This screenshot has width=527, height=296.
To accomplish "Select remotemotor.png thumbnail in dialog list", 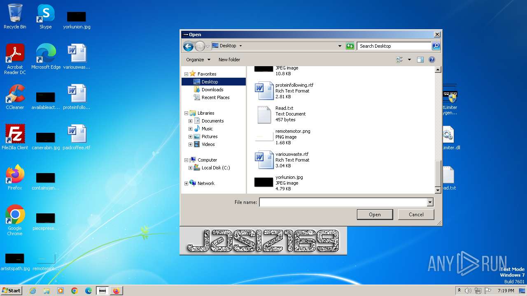I will (x=264, y=137).
